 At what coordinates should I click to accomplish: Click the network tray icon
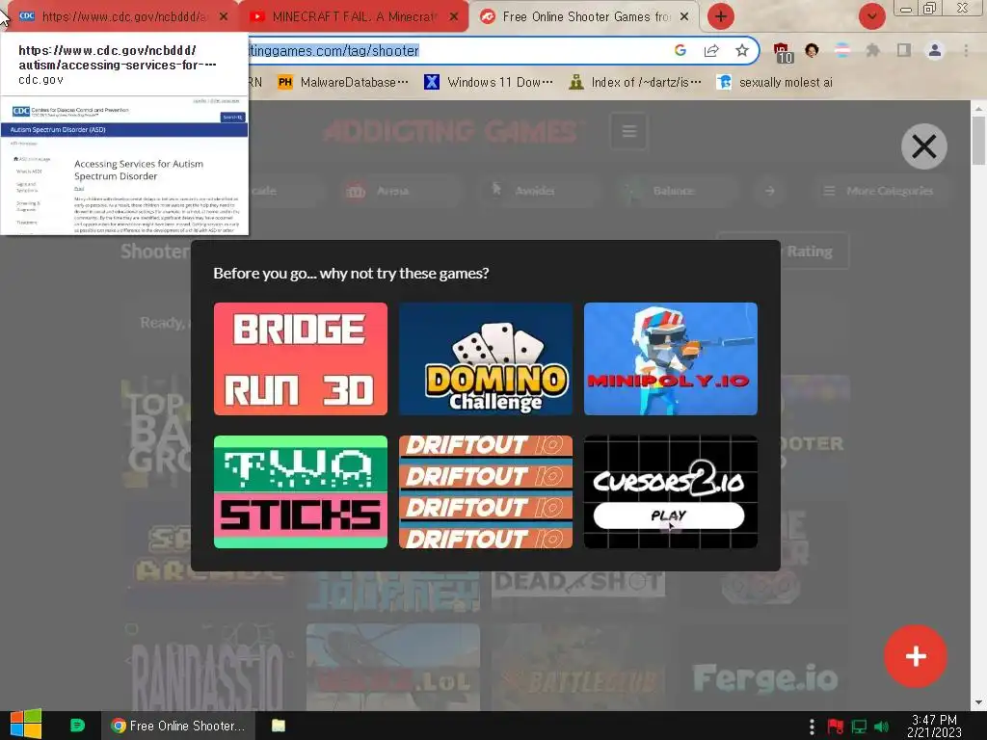[859, 727]
